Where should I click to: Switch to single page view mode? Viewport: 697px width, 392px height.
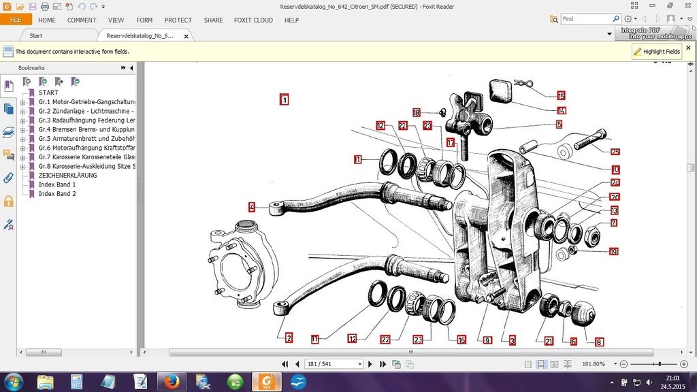tap(528, 365)
